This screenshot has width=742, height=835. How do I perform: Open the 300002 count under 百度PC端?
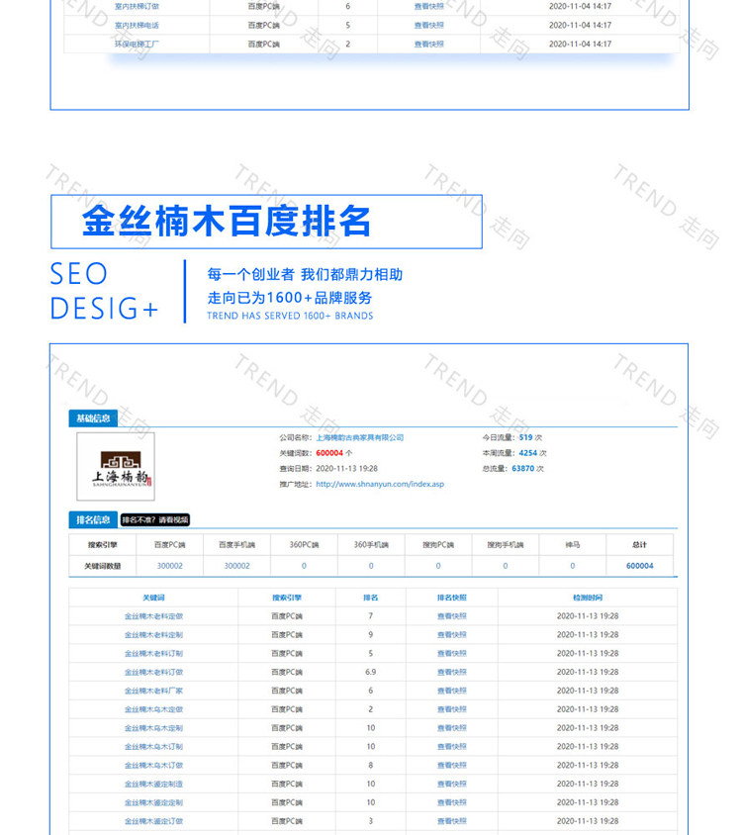(x=170, y=566)
